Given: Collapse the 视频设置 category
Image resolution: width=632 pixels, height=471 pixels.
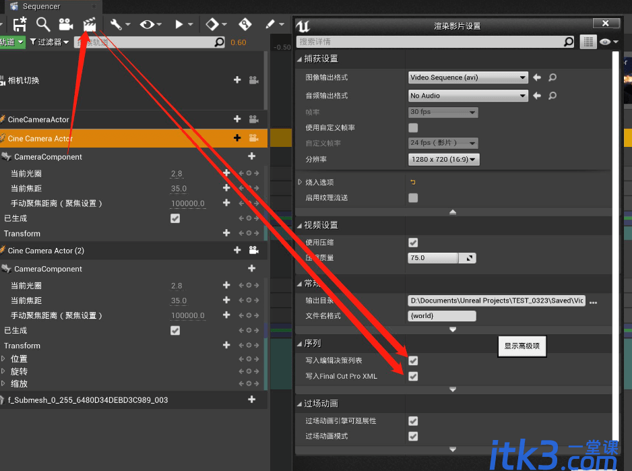Looking at the screenshot, I should tap(299, 226).
